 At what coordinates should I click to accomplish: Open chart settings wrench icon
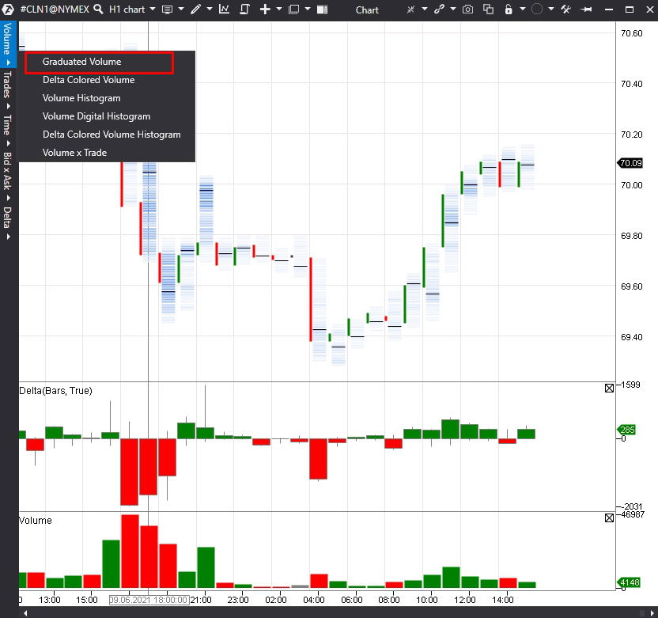click(565, 9)
